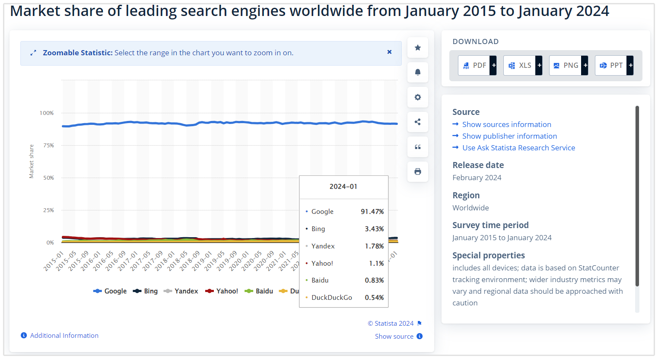
Task: Click the share statistic icon
Action: tap(417, 122)
